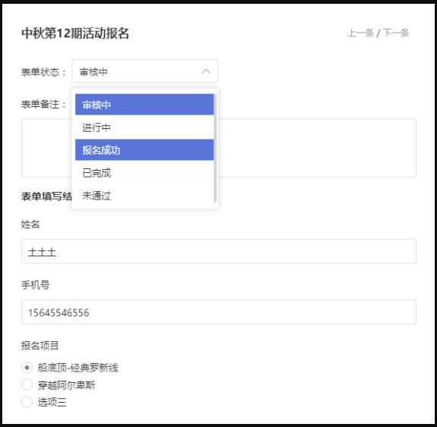Select 已完成 status option

pos(144,173)
